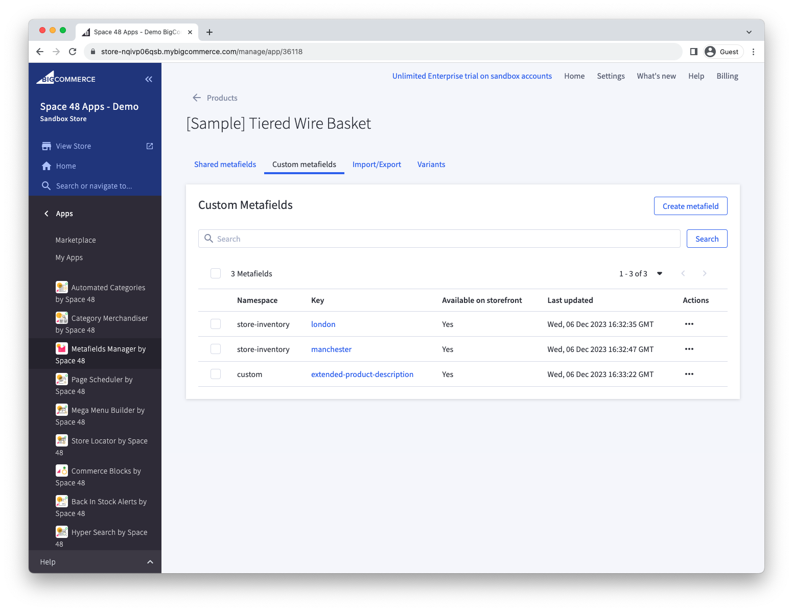Click back arrow next to Products
The height and width of the screenshot is (611, 793).
pos(197,98)
